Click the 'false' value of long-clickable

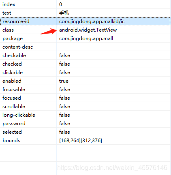tap(64, 115)
